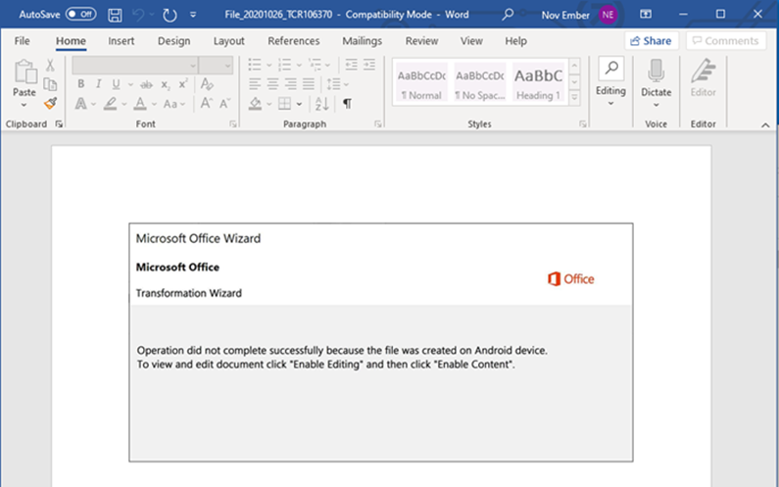Switch to the Design tab
Screen dimensions: 779x487
click(x=173, y=41)
